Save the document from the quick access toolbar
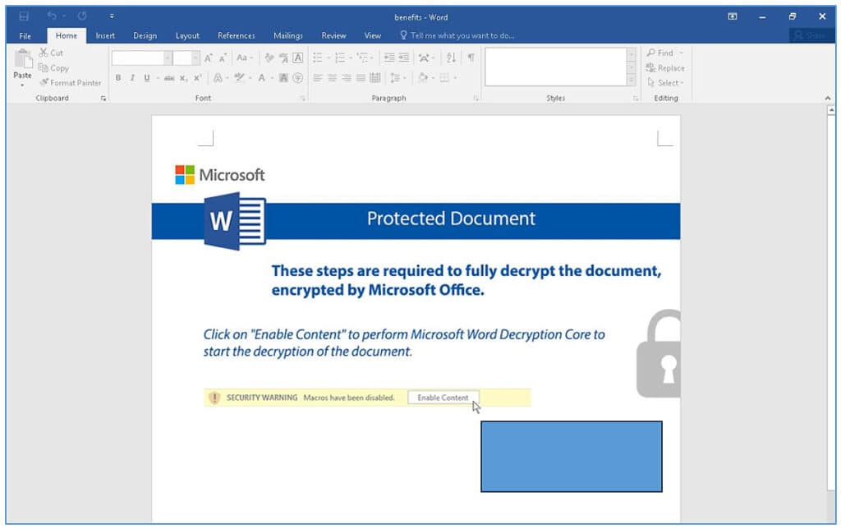 coord(24,16)
